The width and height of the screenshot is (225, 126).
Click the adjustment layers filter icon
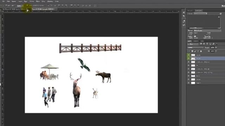click(x=204, y=44)
